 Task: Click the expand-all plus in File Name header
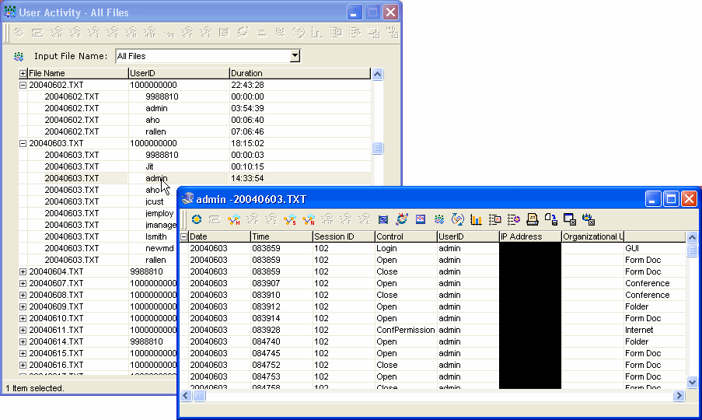tap(23, 73)
